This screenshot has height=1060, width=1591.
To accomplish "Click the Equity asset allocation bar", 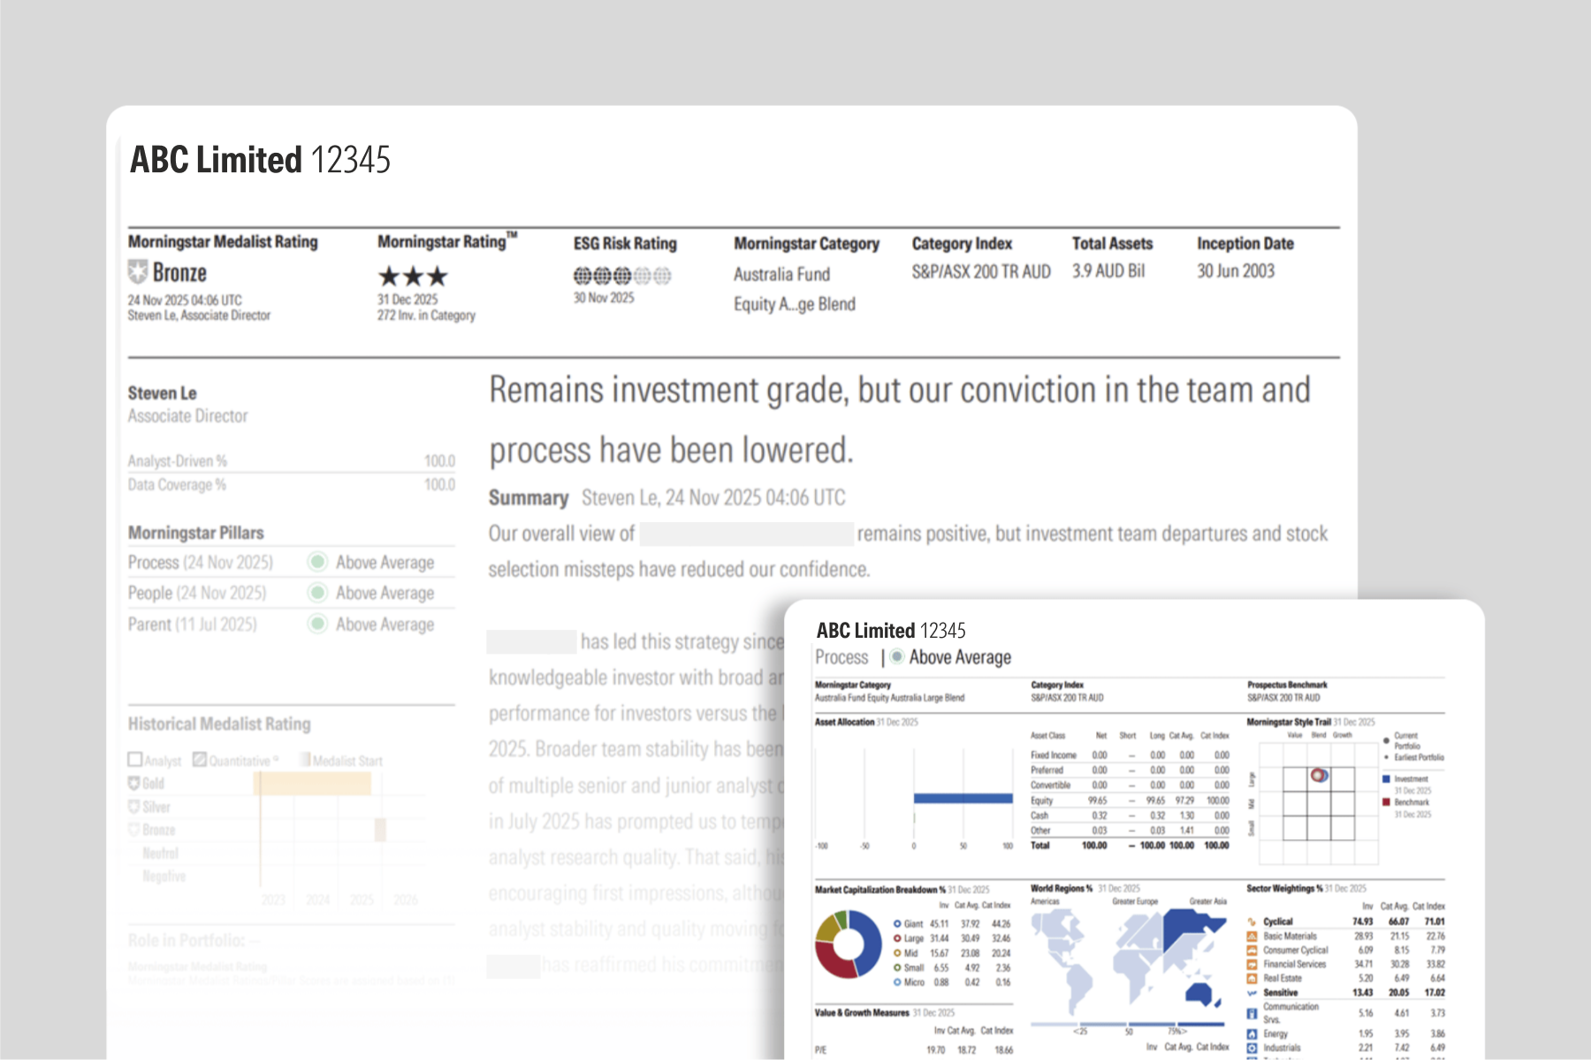I will tap(963, 799).
